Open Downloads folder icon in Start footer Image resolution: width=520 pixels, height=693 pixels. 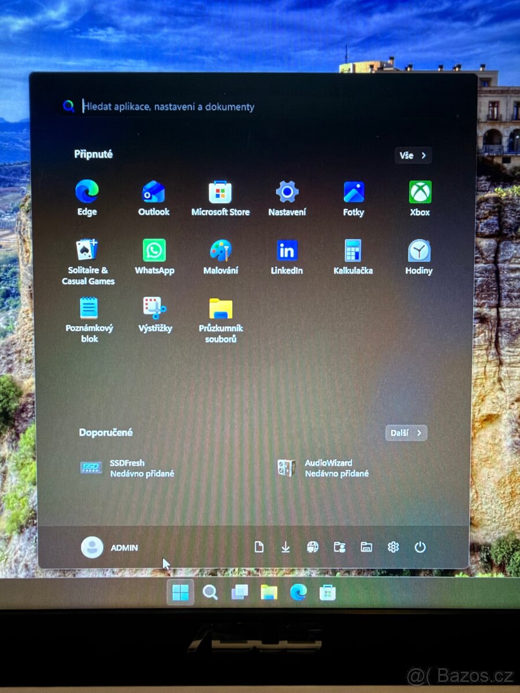click(x=285, y=547)
